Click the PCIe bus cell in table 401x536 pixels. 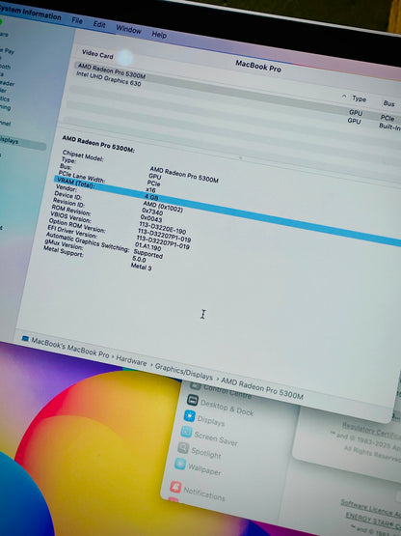[x=388, y=118]
